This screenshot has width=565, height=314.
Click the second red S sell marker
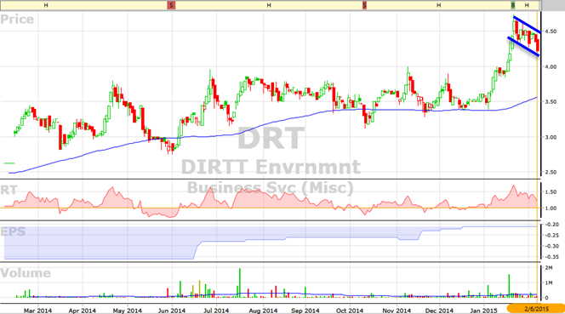[364, 5]
